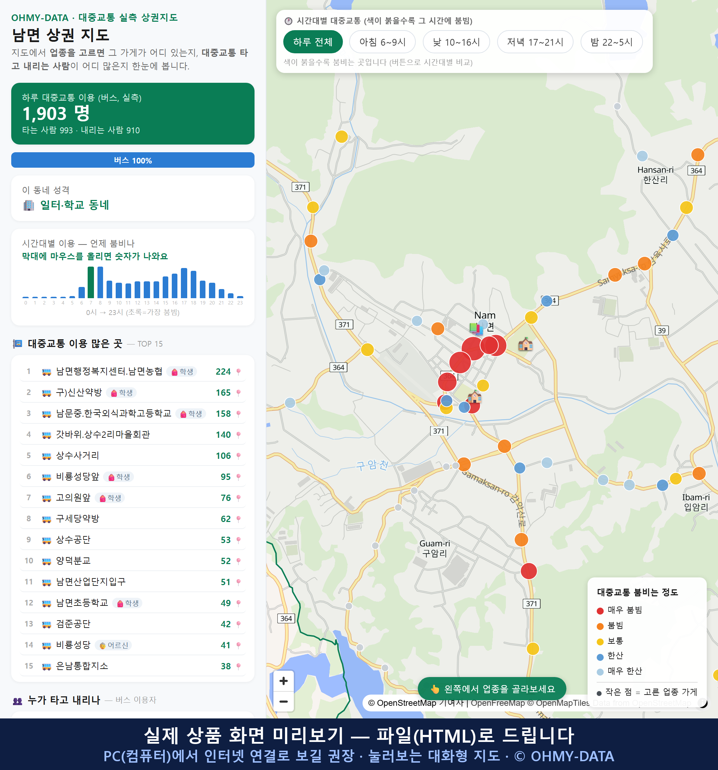Open the OpenFreeMap attribution link
This screenshot has height=770, width=718.
(497, 703)
